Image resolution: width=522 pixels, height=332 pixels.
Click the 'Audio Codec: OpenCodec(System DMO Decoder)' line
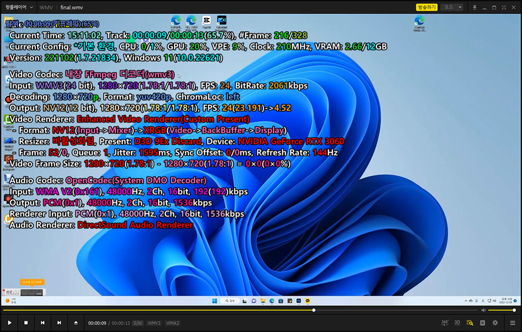108,180
